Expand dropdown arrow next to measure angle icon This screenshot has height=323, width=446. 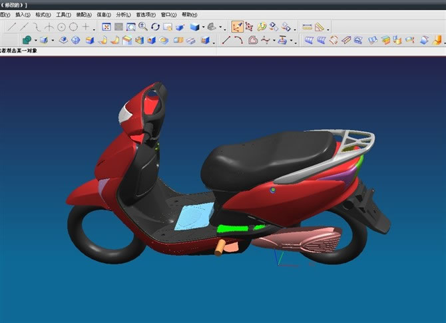[x=328, y=29]
